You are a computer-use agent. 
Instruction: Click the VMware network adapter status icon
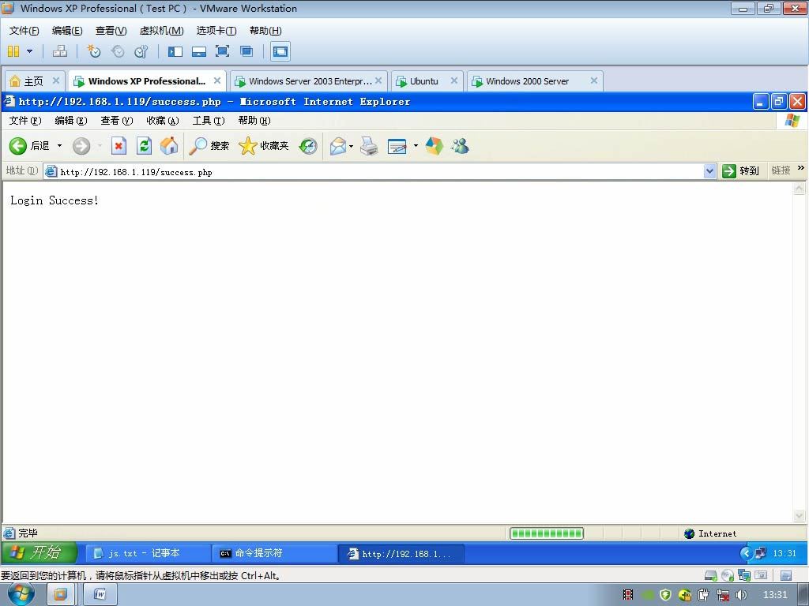click(x=744, y=575)
